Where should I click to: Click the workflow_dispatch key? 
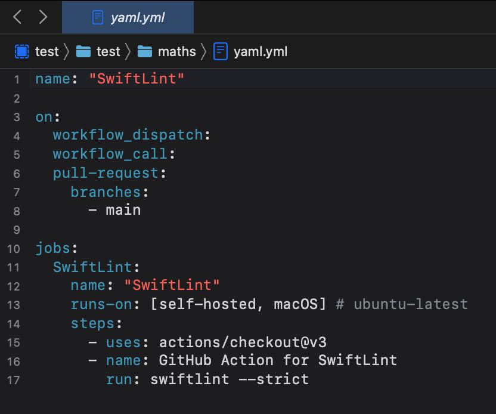coord(128,135)
